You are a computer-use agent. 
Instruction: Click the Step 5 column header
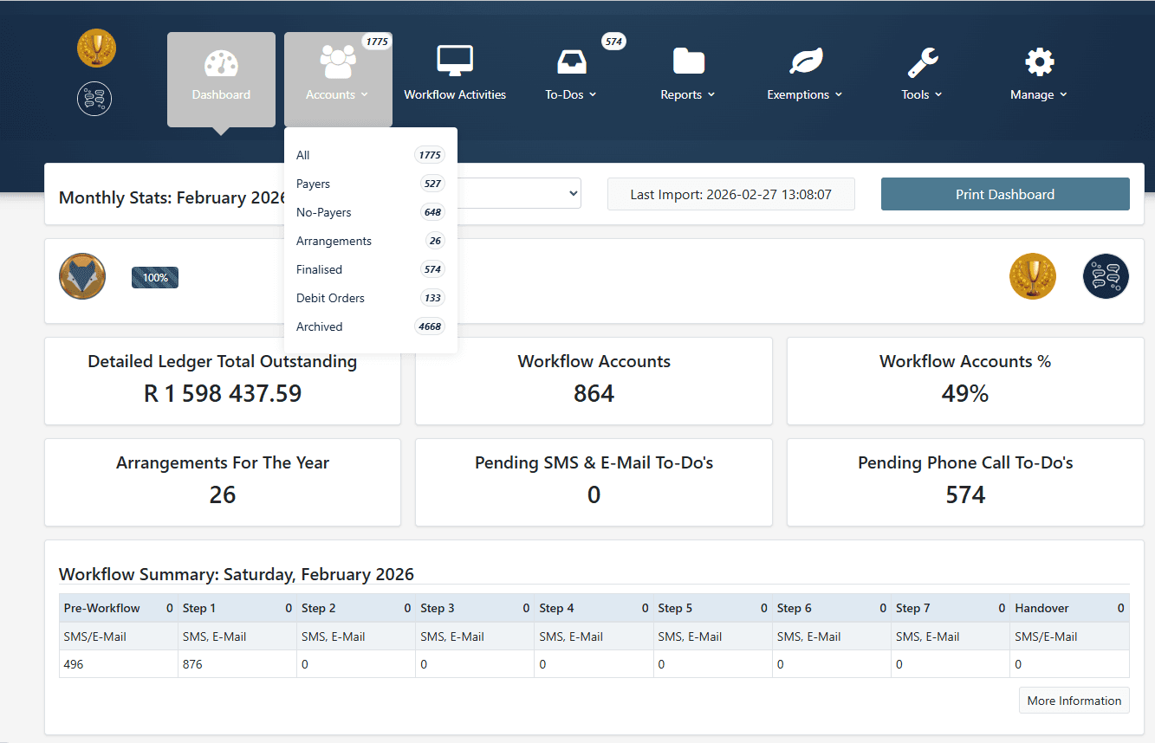tap(713, 608)
